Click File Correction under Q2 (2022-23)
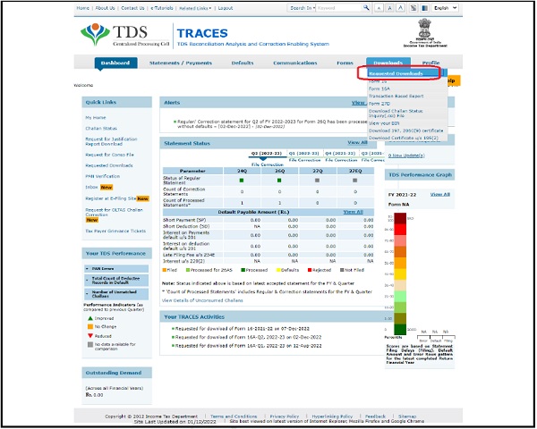Screen dimensions: 537x429 267,164
